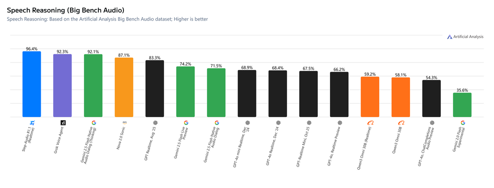Select the orange Nova 2.0 Sonic bar
The image size is (494, 188).
124,87
